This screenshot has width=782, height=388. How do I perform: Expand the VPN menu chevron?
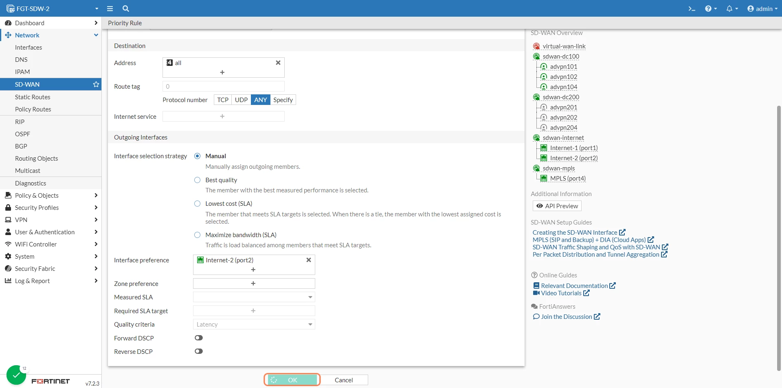(x=96, y=220)
